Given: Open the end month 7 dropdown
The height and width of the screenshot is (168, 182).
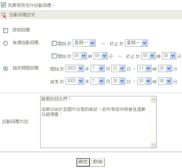Looking at the screenshot, I should [x=98, y=81].
